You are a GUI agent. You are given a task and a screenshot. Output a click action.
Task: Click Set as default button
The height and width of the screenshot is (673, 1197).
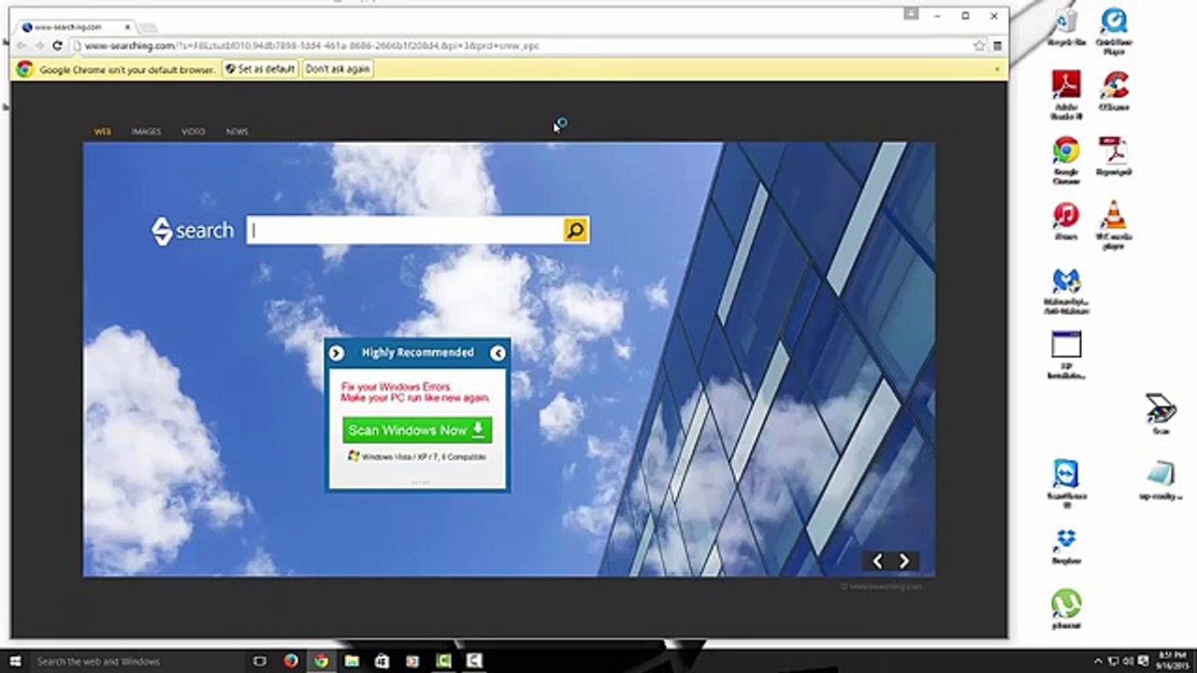click(x=260, y=69)
